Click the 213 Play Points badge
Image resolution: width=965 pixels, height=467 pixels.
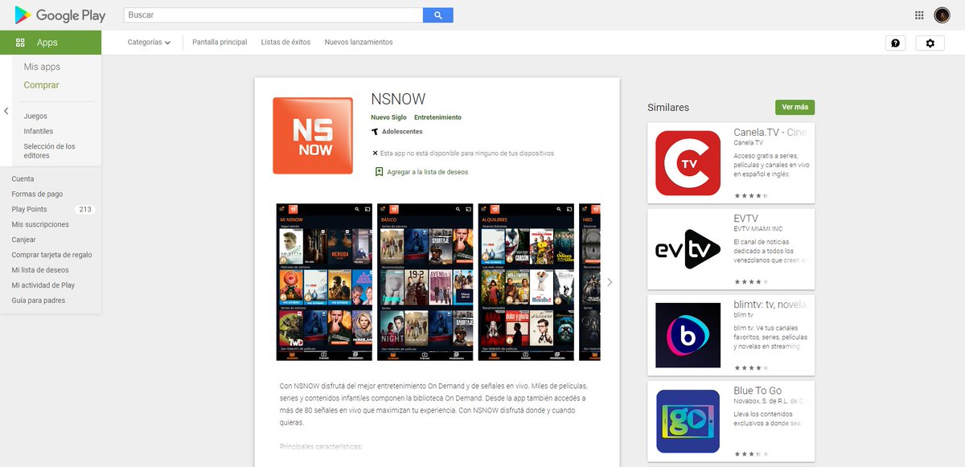pos(84,210)
